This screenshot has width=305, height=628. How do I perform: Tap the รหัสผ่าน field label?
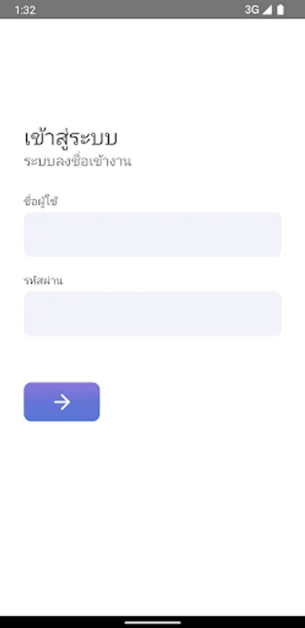point(43,281)
